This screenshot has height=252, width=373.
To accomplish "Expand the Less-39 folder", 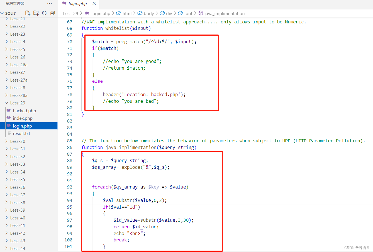I will click(18, 210).
